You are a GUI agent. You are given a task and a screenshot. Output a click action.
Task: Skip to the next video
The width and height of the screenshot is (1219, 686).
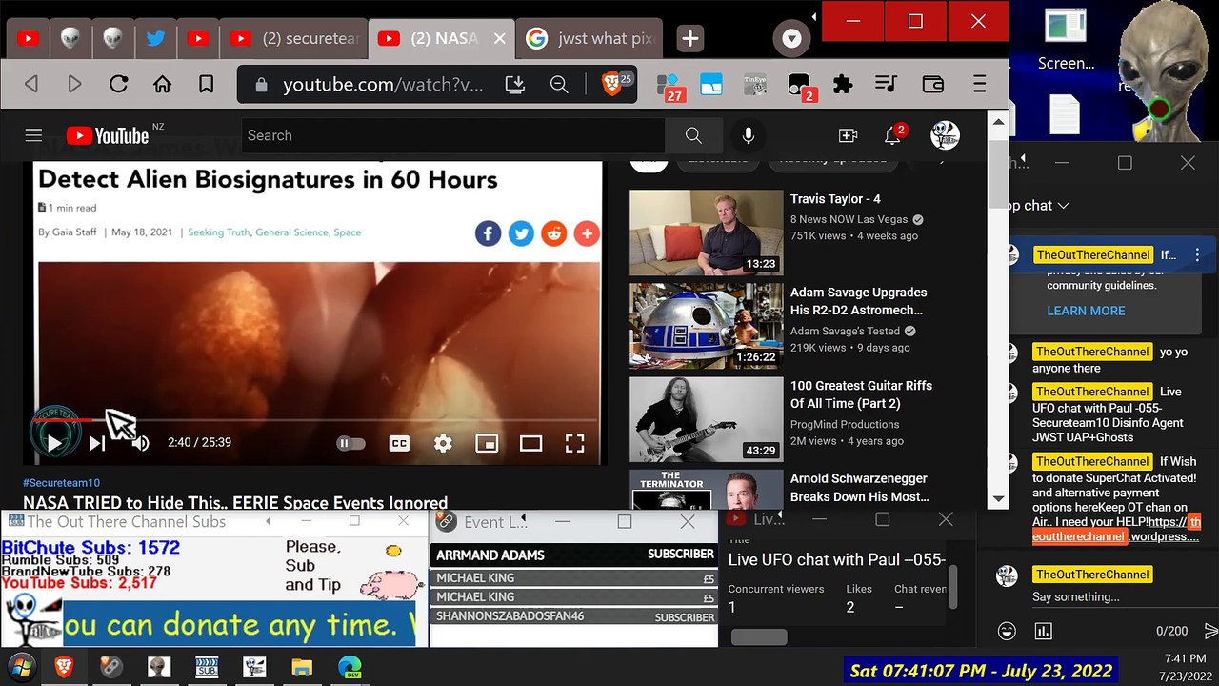click(96, 443)
